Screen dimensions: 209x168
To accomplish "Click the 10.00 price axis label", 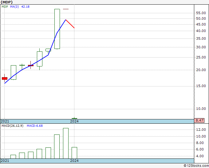I will (201, 109).
